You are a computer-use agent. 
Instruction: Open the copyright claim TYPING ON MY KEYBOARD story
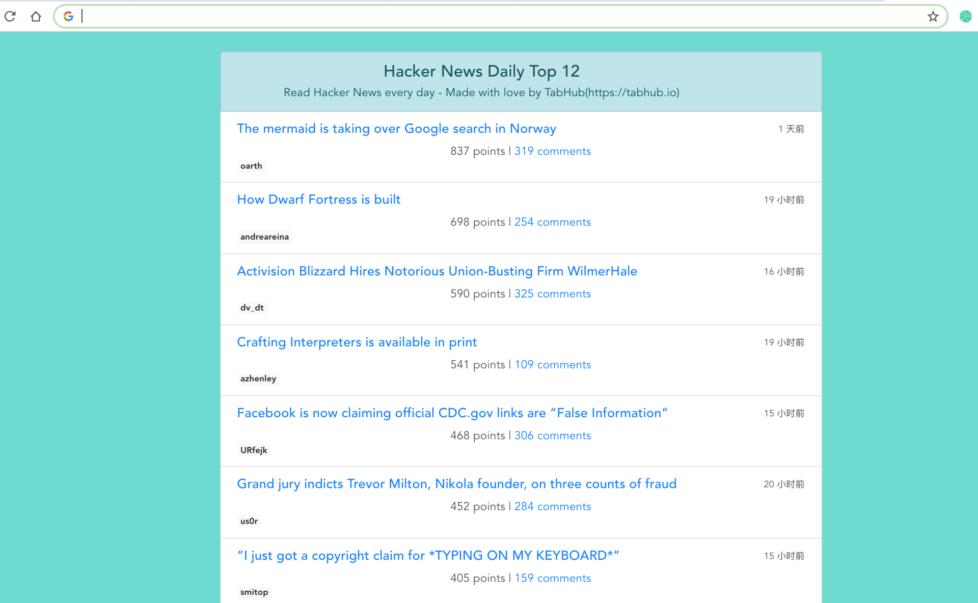coord(428,555)
